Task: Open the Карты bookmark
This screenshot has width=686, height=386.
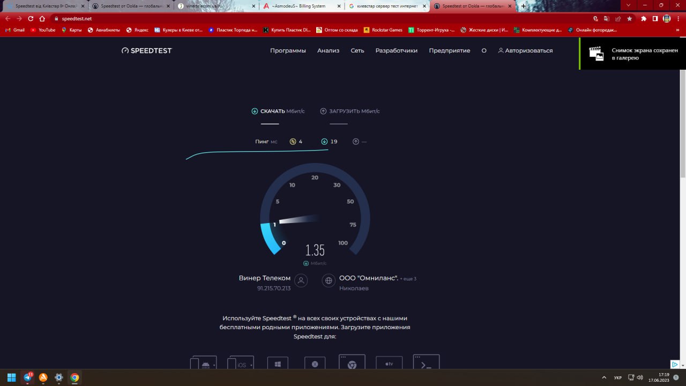Action: [x=71, y=30]
